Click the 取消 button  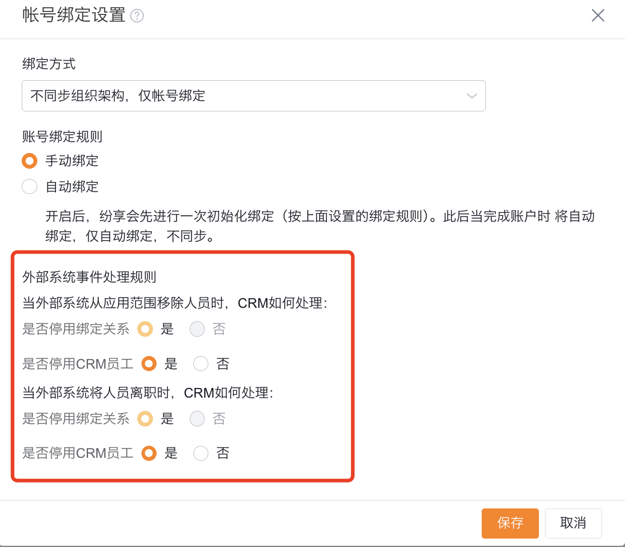[x=573, y=523]
